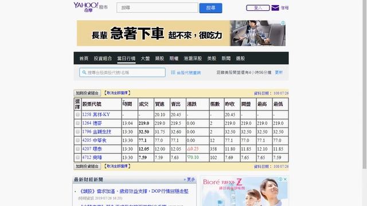Focus the Yahoo search box at page top

157,7
